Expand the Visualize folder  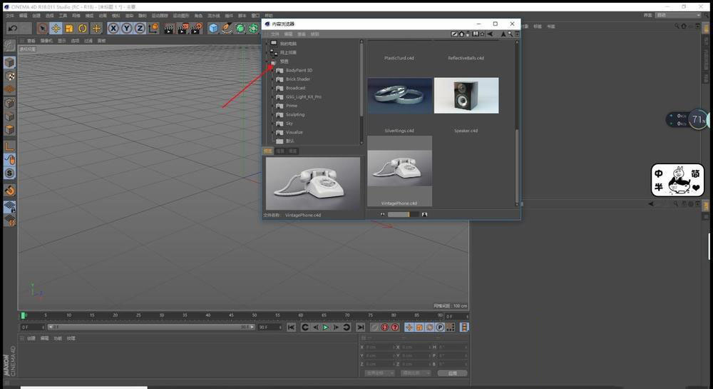273,132
